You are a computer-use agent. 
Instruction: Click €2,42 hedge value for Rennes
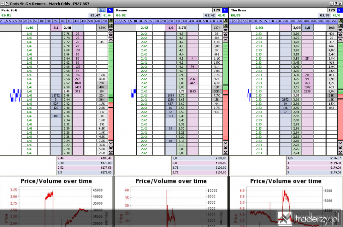[x=210, y=15]
